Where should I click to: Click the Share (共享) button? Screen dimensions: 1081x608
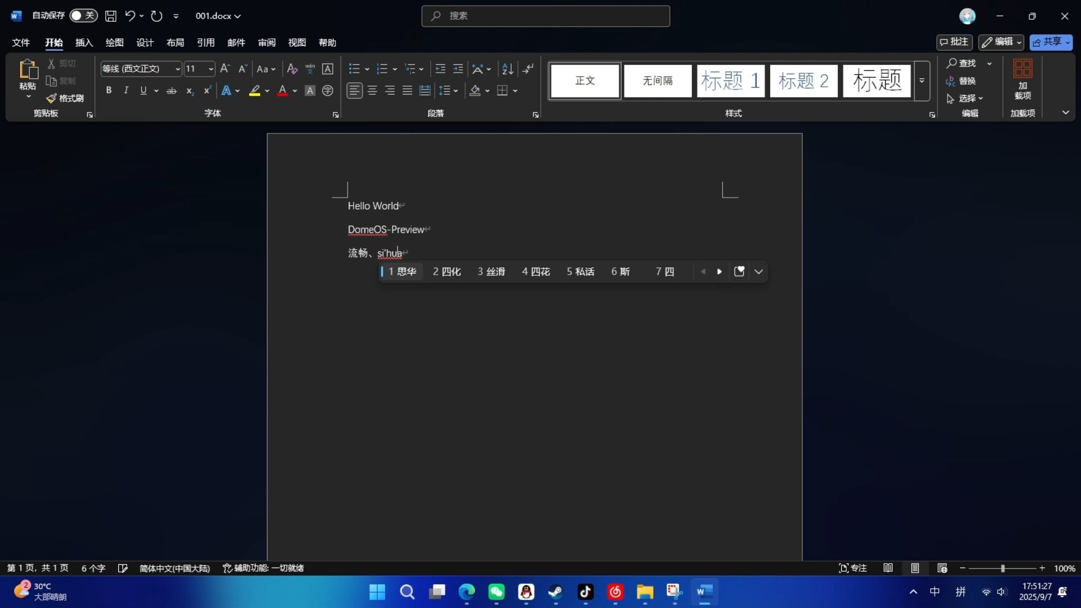click(1051, 42)
